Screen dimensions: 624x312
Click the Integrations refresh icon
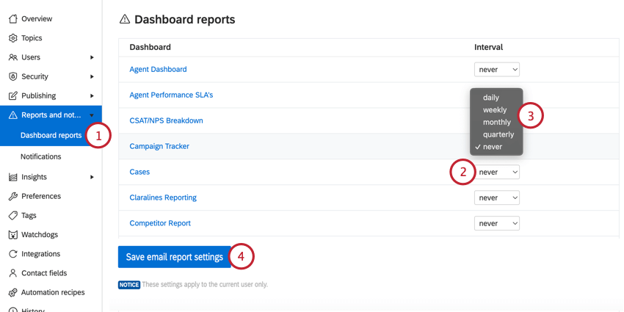point(13,254)
